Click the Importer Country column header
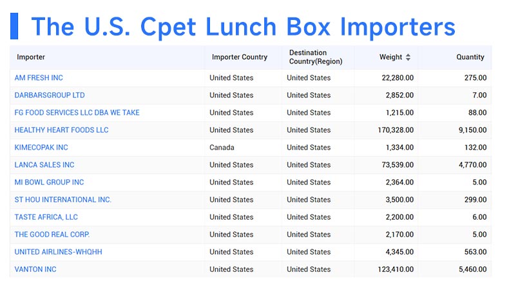 click(240, 57)
